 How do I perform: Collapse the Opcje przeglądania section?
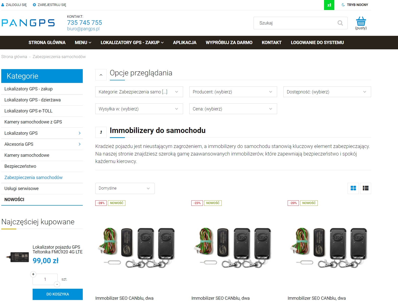click(101, 75)
